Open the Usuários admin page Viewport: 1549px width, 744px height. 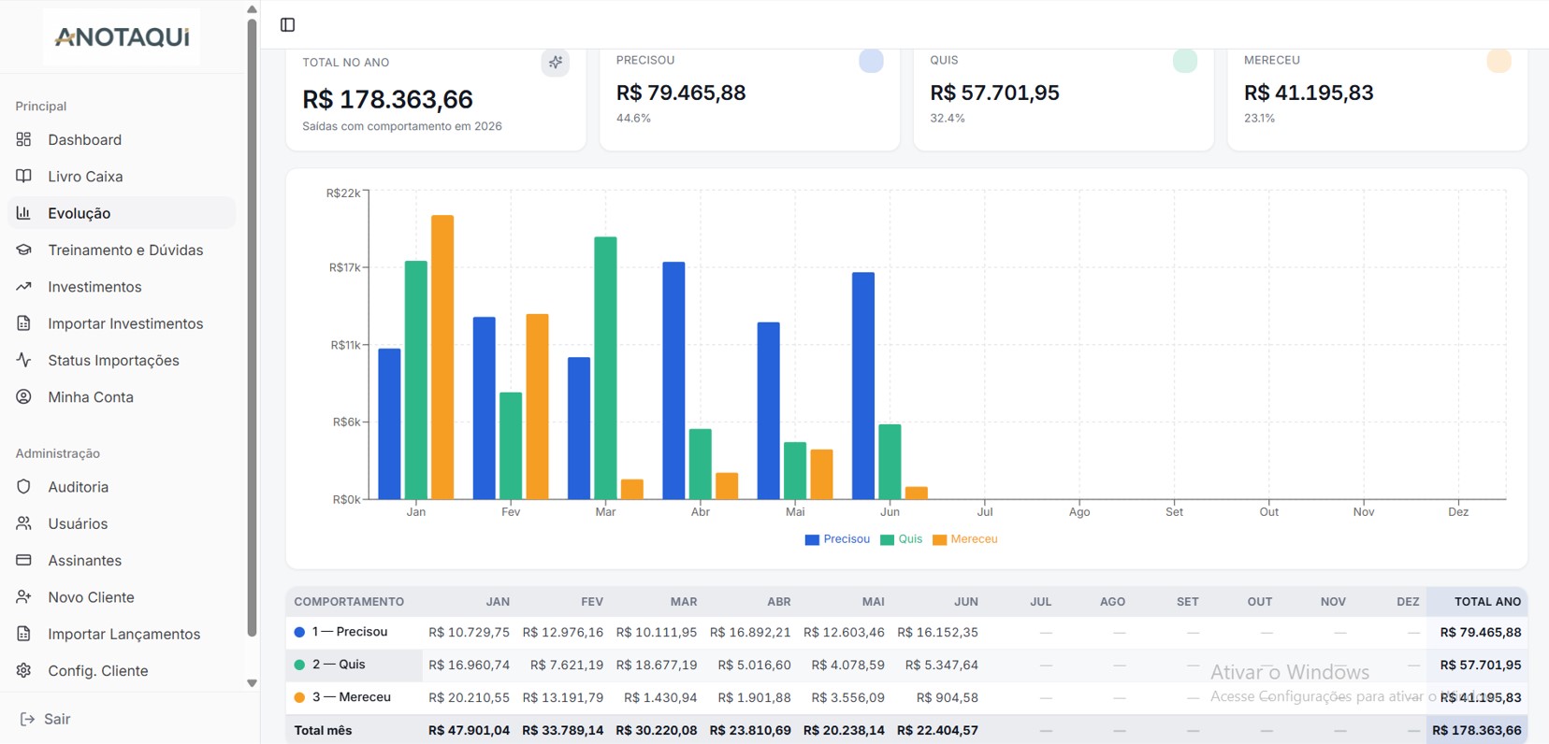[122, 523]
